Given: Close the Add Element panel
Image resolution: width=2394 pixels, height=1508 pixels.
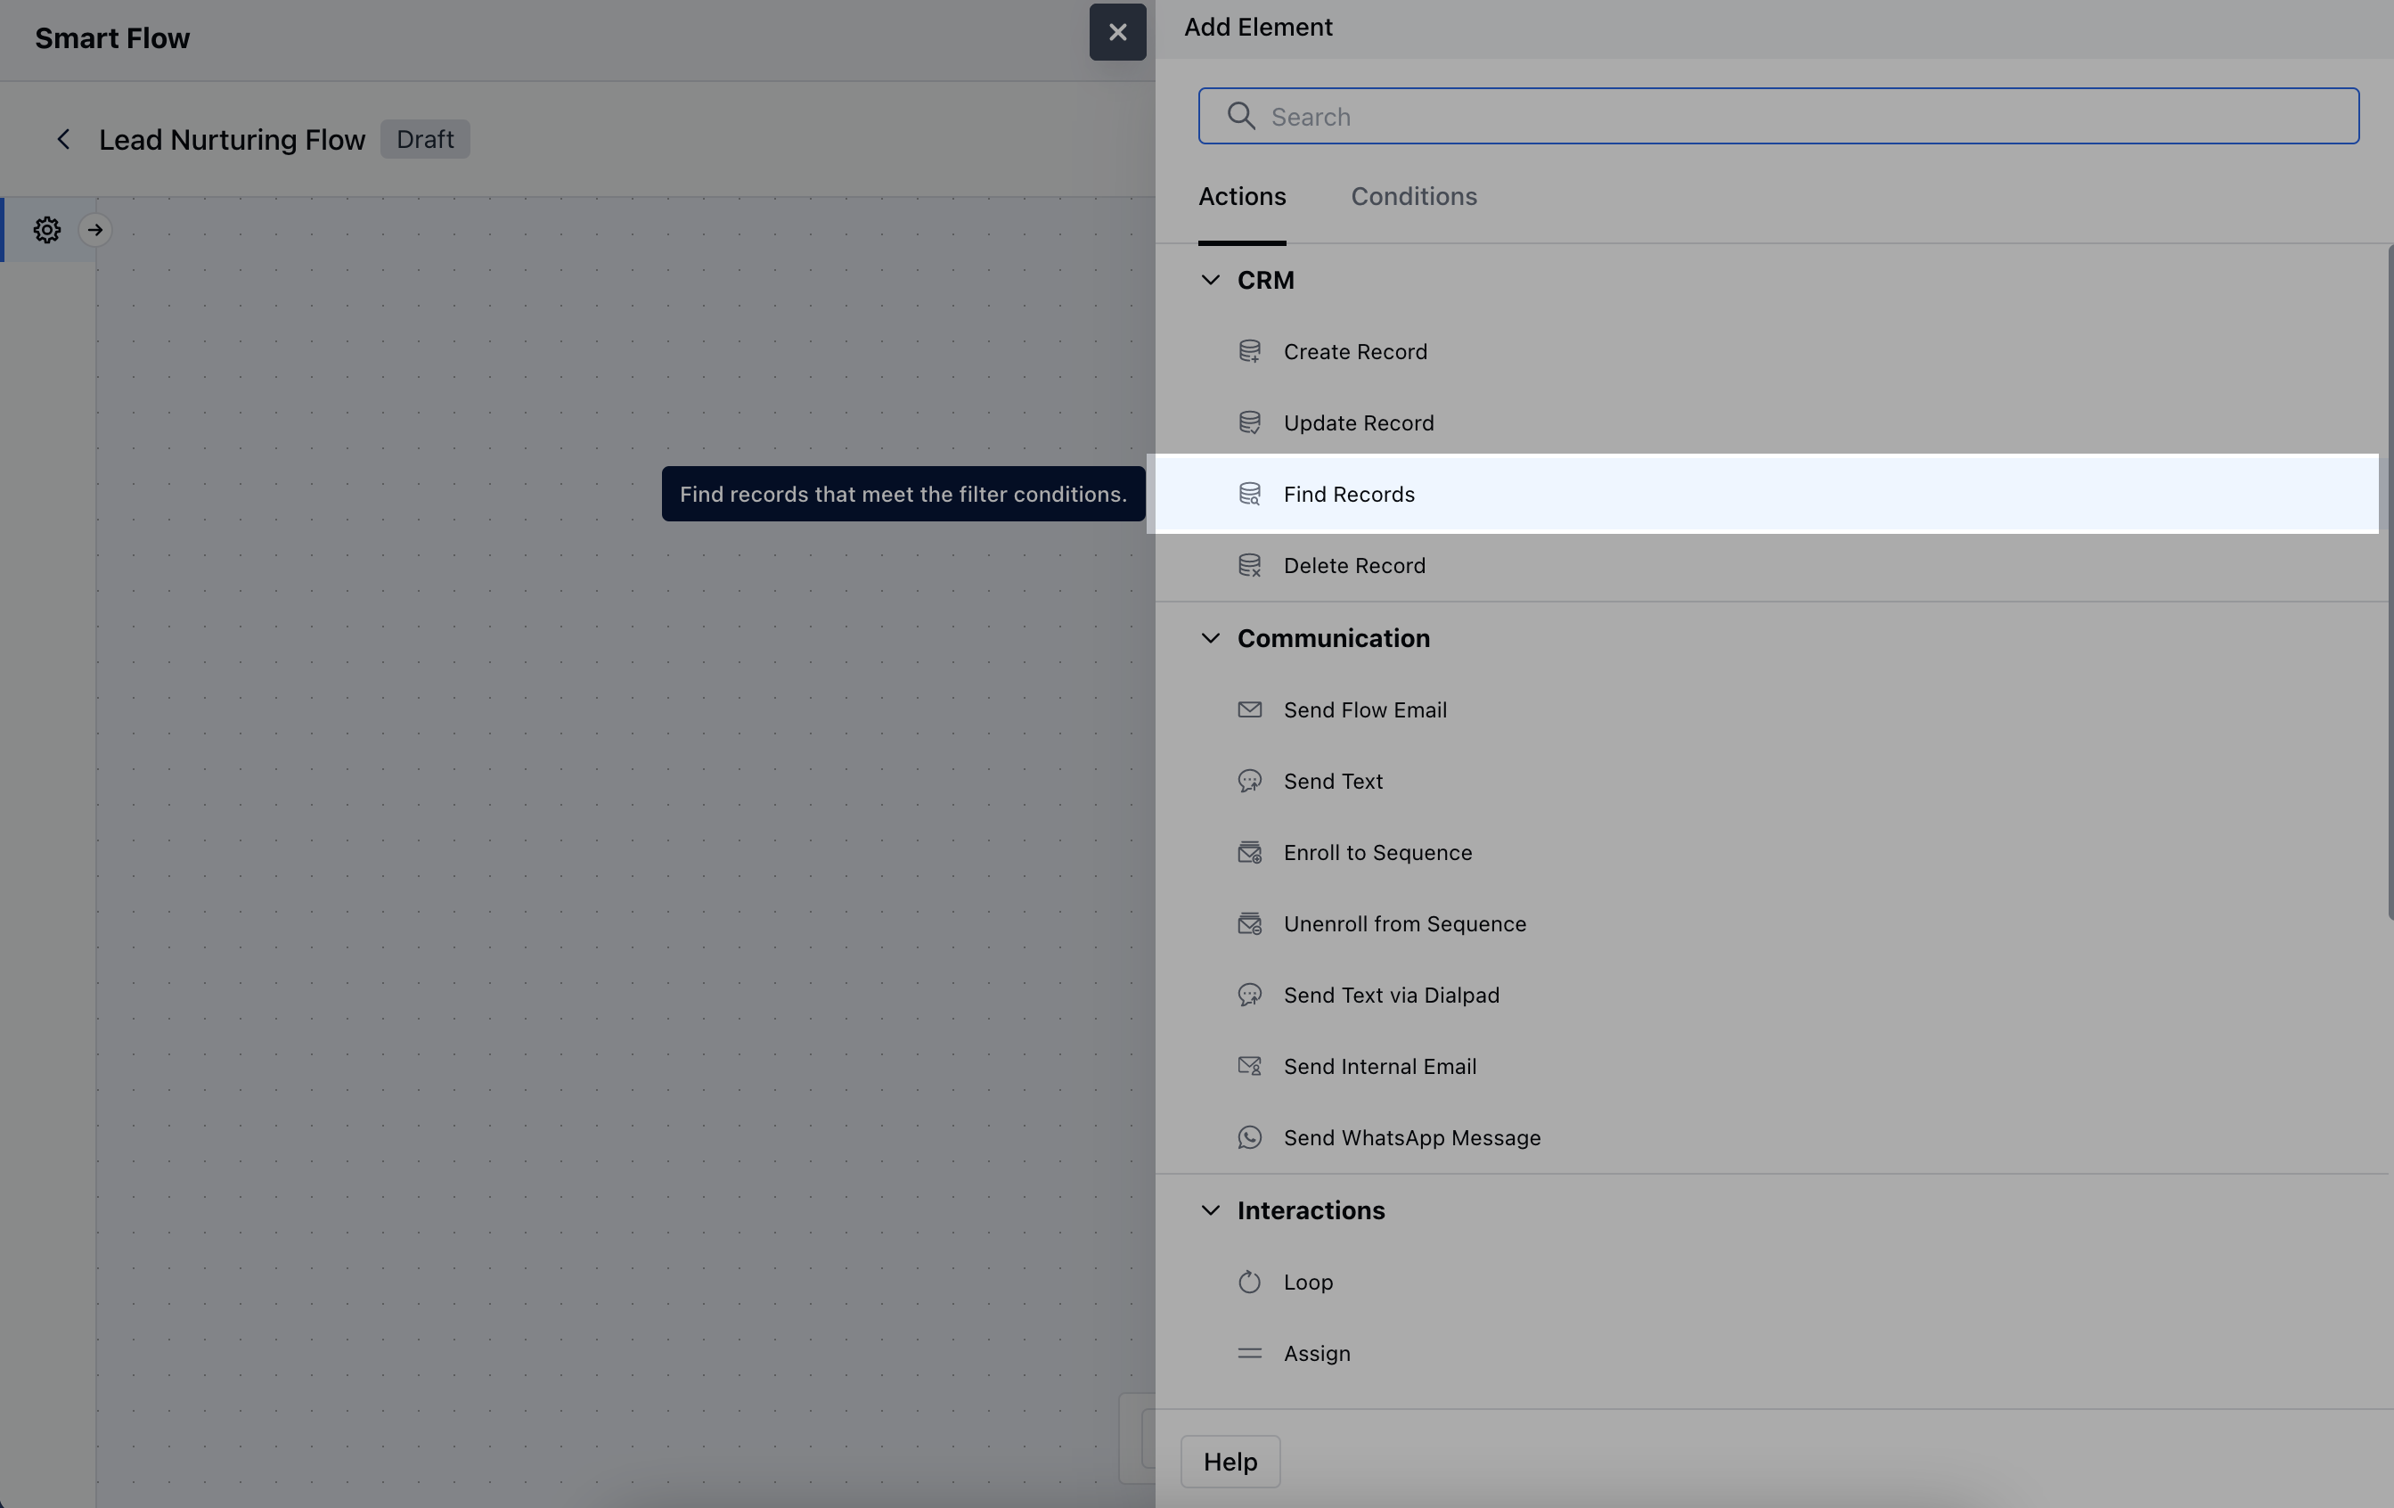Looking at the screenshot, I should 1117,33.
